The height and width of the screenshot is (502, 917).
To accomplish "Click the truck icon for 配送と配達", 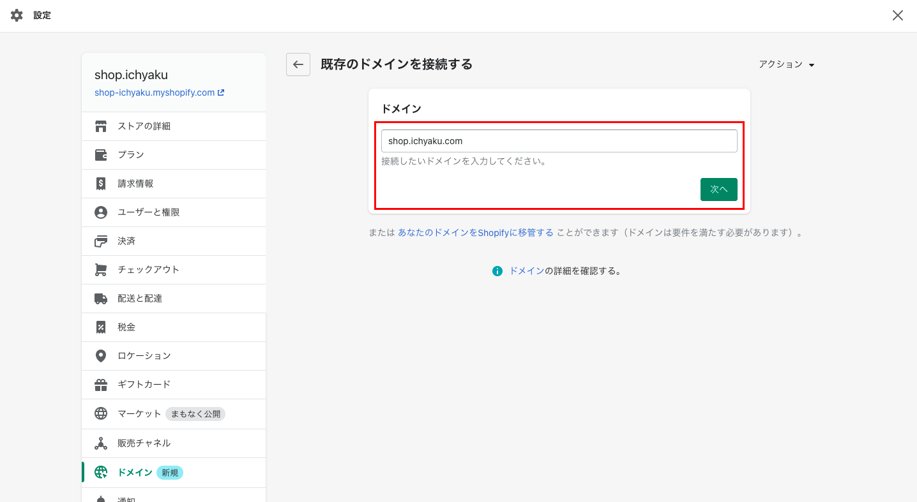I will [101, 299].
